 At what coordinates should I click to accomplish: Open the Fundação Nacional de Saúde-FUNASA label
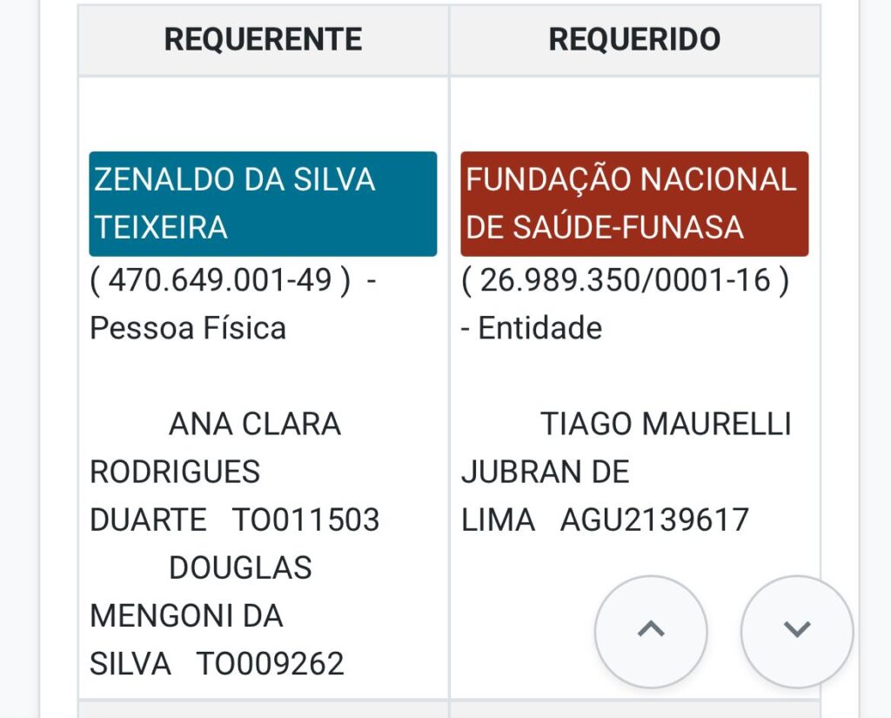[x=634, y=204]
